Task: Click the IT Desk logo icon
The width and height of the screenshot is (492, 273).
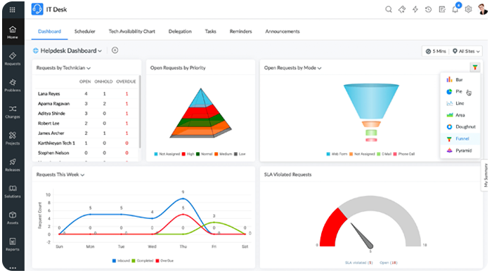Action: coord(37,9)
